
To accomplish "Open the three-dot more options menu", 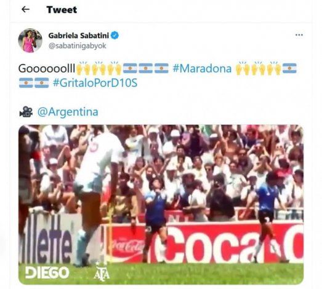I will 299,35.
